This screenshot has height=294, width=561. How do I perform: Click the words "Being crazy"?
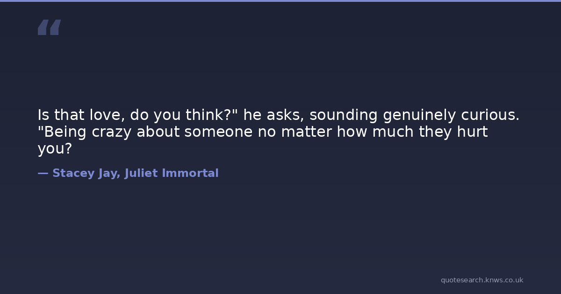[85, 132]
